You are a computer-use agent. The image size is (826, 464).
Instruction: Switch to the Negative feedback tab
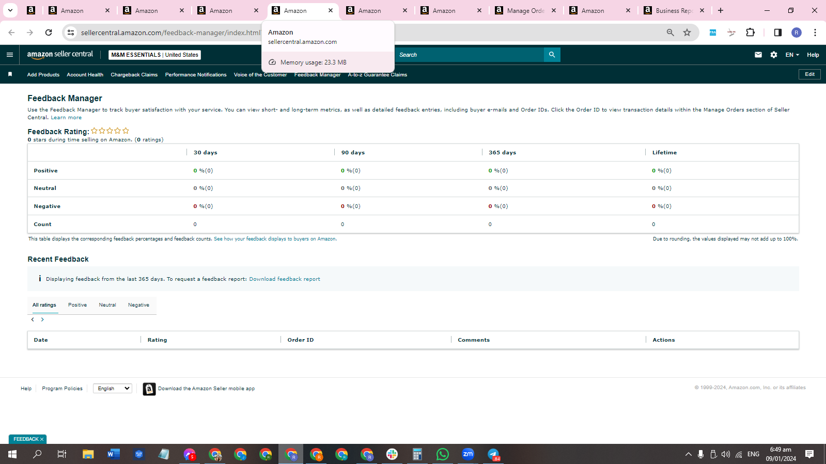[x=138, y=305]
